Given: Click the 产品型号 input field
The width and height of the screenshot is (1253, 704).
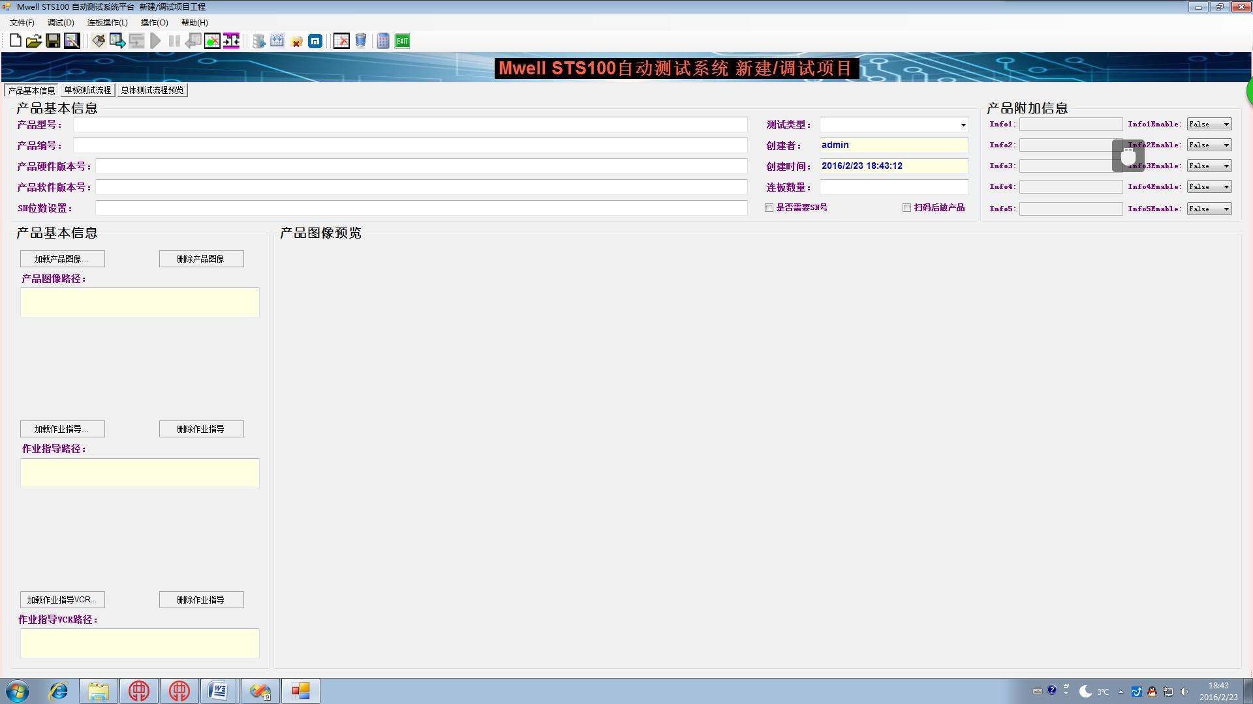Looking at the screenshot, I should click(x=410, y=125).
